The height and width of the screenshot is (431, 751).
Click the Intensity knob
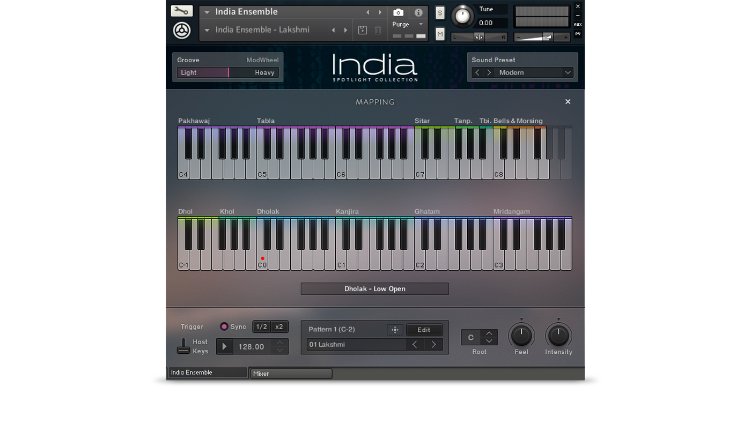tap(558, 336)
